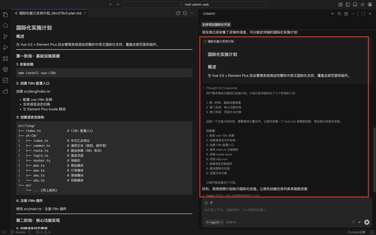Open the Agent mode dropdown
The image size is (376, 235).
click(214, 222)
